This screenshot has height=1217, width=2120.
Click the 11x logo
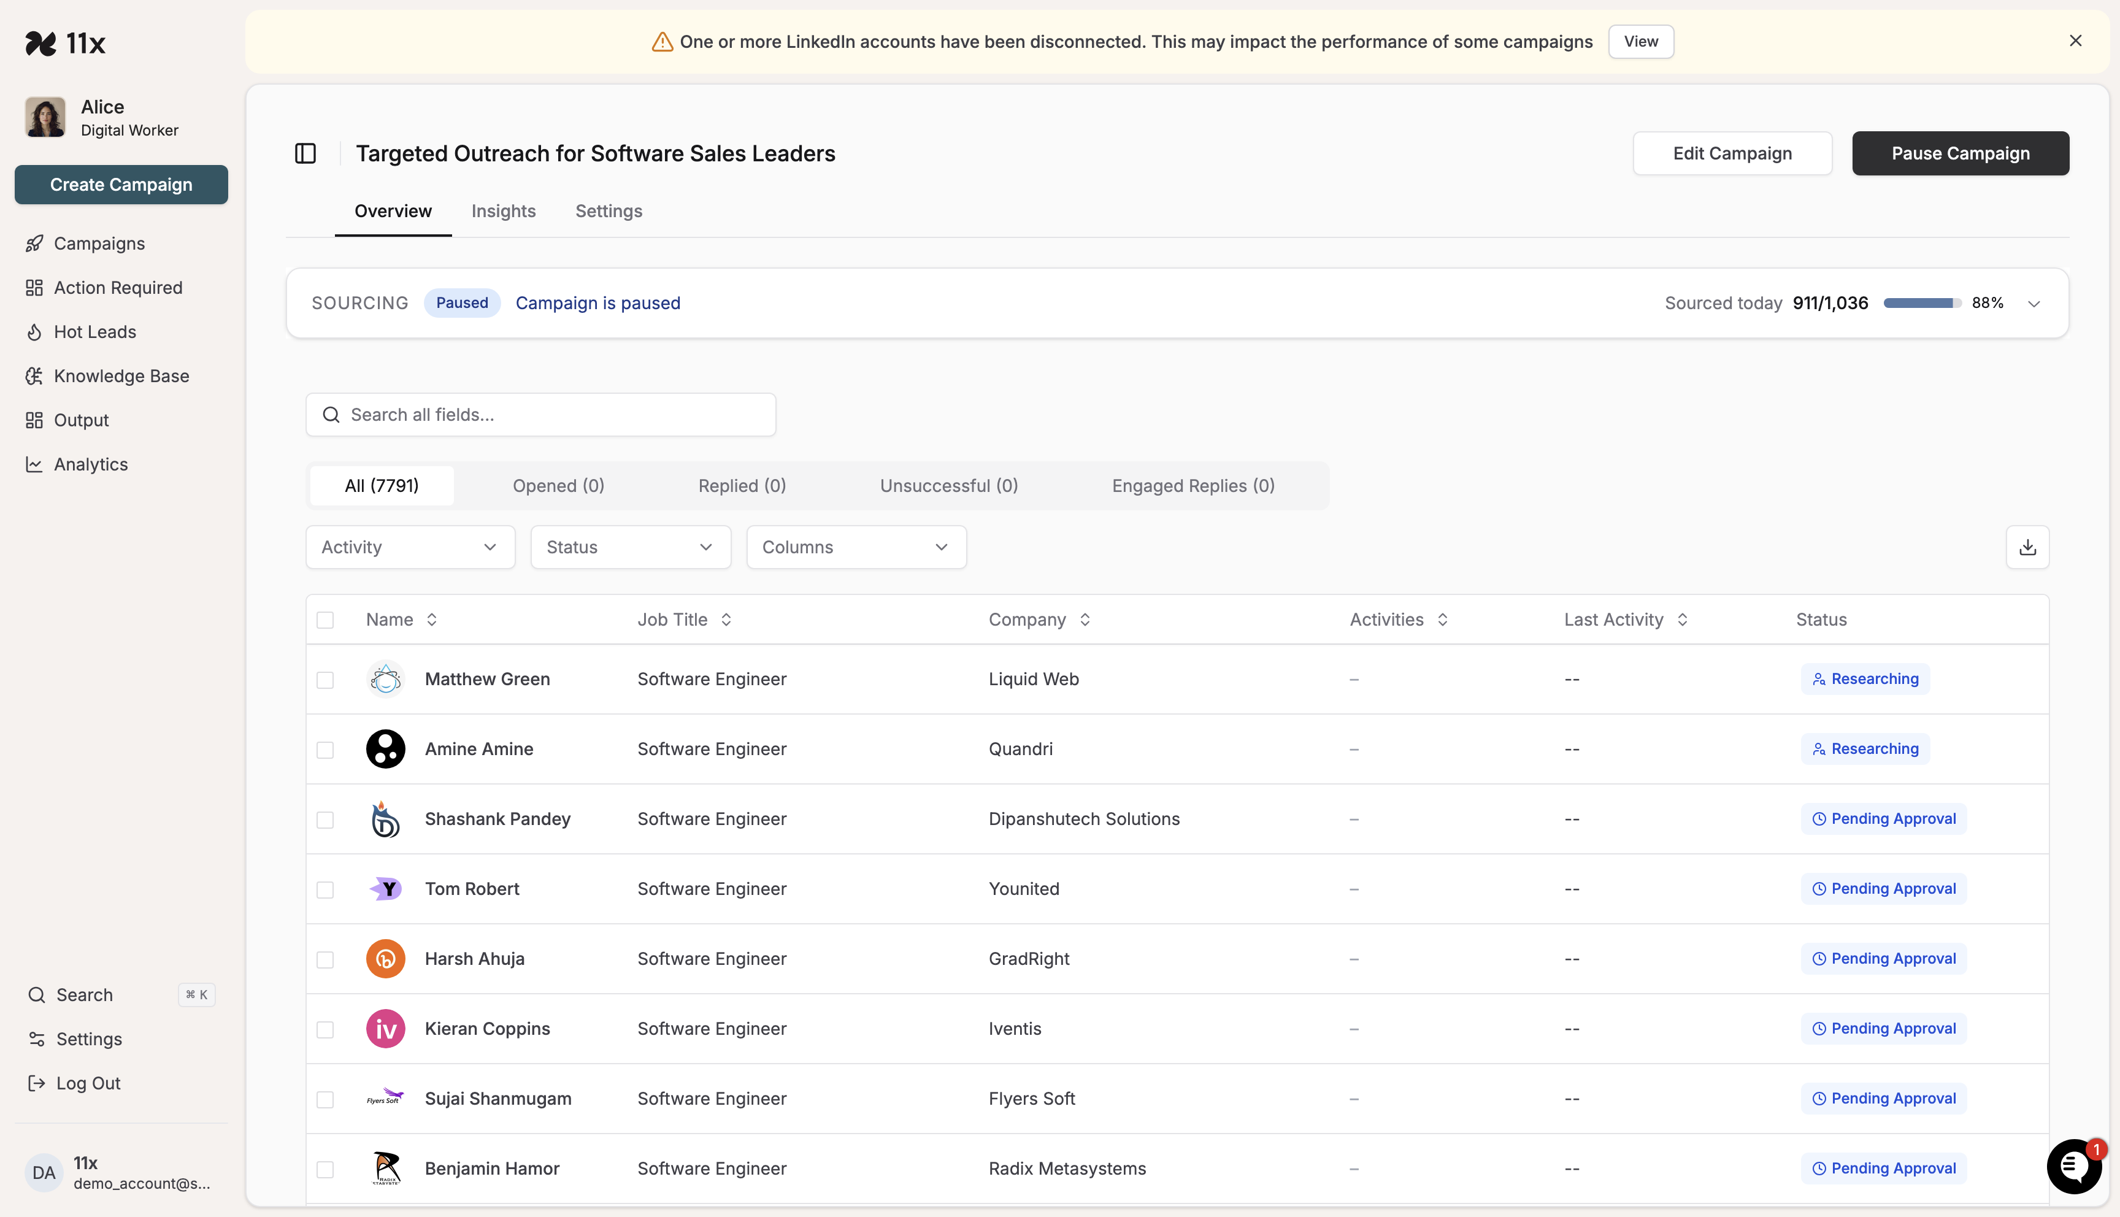click(67, 44)
